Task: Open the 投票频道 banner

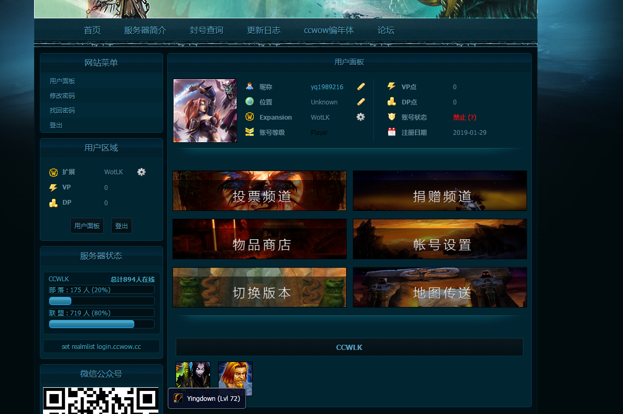Action: tap(260, 190)
